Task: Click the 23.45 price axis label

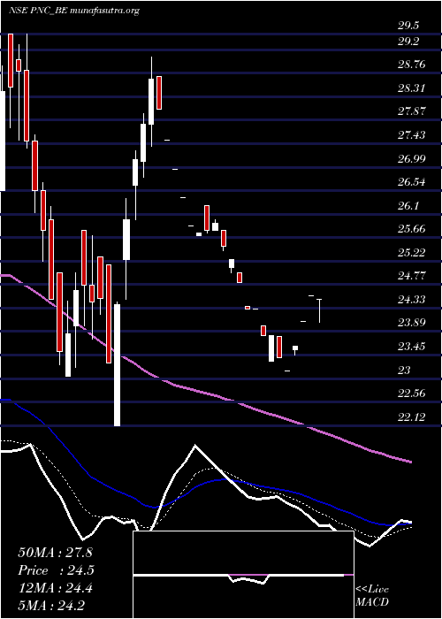Action: coord(412,347)
